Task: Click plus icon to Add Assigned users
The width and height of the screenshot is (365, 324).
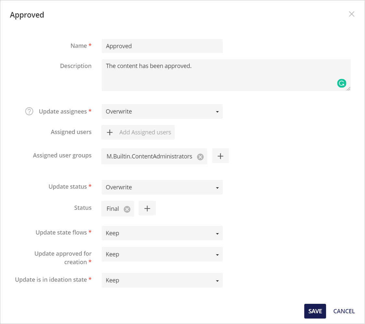Action: [109, 132]
